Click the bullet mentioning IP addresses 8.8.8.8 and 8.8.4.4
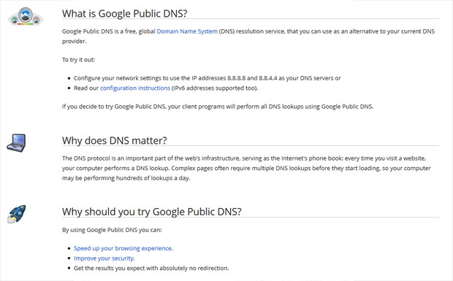The image size is (453, 281). click(x=208, y=78)
